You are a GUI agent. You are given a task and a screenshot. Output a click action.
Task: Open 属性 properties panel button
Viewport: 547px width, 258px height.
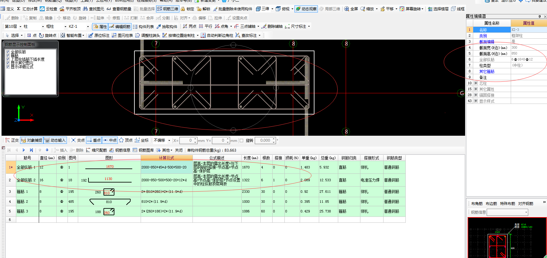(100, 27)
